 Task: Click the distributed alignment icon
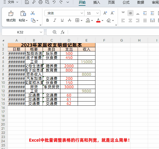[x=152, y=20]
